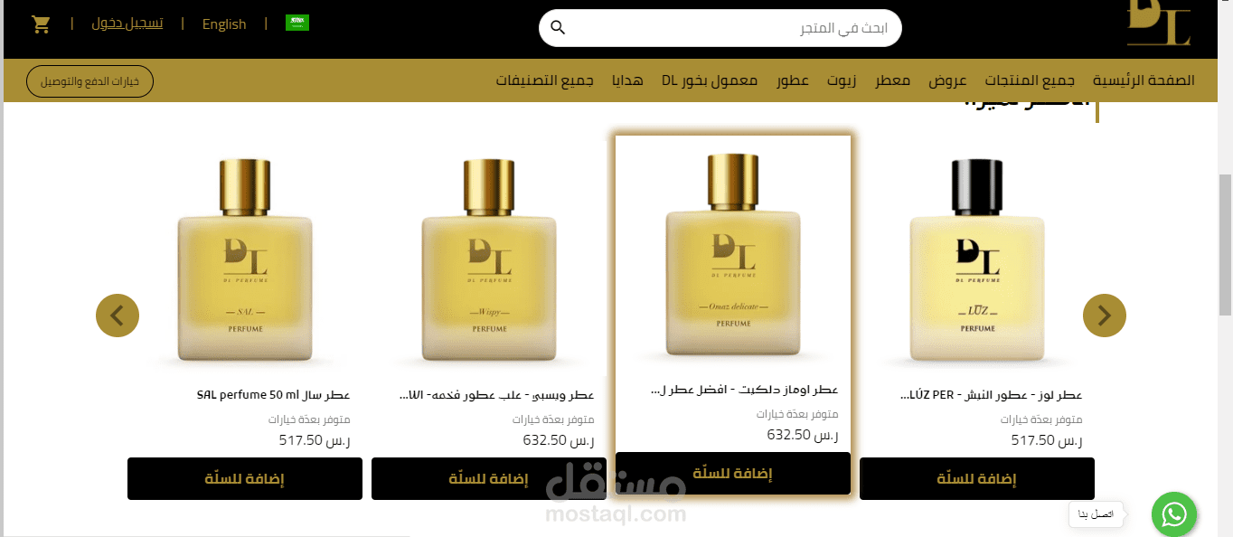Screen dimensions: 1233x537
Task: Open the خيارات الدفع والتوصيل button
Action: point(90,81)
